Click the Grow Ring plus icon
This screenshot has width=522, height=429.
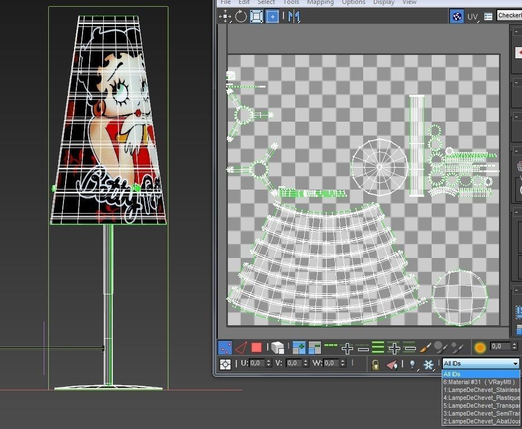[394, 348]
